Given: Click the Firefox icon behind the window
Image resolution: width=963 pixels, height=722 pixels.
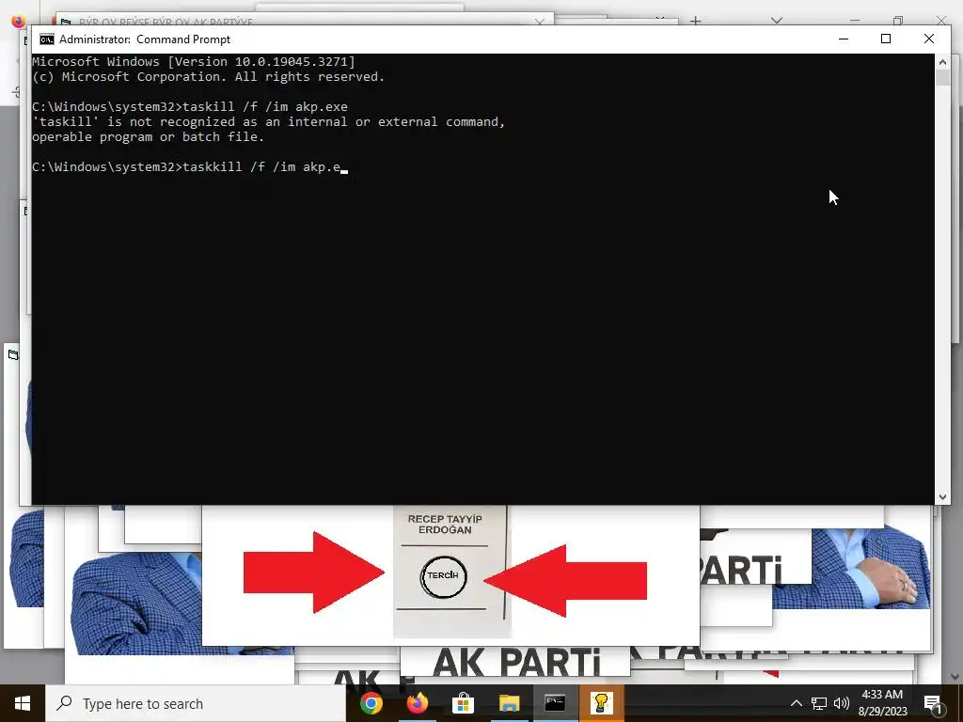Looking at the screenshot, I should 18,20.
